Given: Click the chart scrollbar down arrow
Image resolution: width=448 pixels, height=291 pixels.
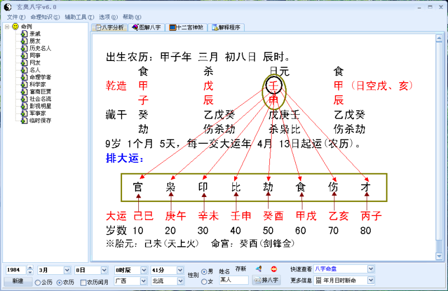Looking at the screenshot, I should 439,256.
